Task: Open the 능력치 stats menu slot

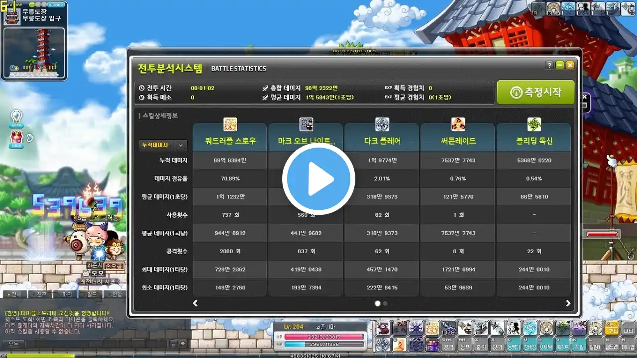Action: (x=514, y=345)
